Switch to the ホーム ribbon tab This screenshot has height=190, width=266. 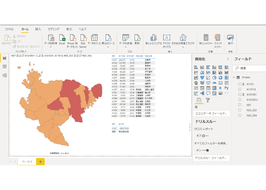pyautogui.click(x=25, y=29)
